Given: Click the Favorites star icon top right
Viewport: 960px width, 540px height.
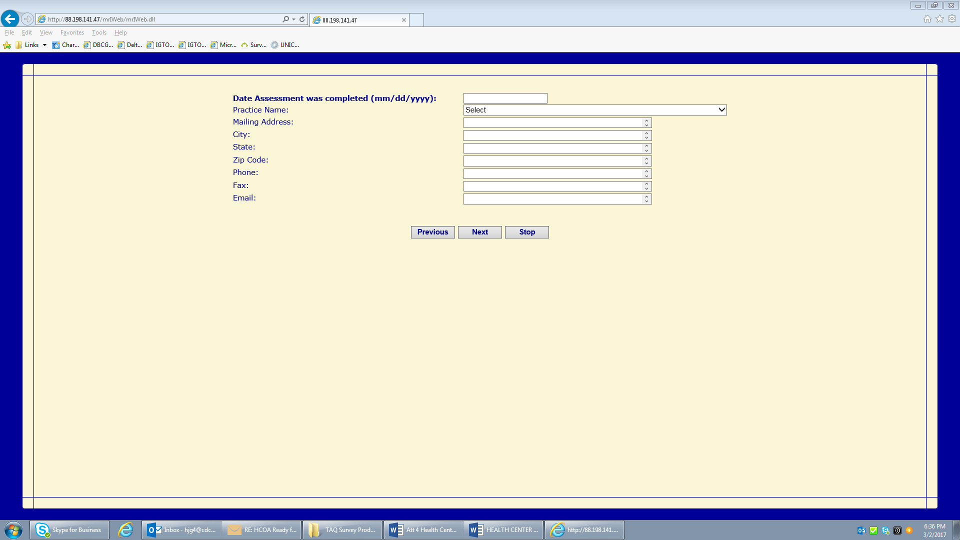Looking at the screenshot, I should (x=939, y=19).
